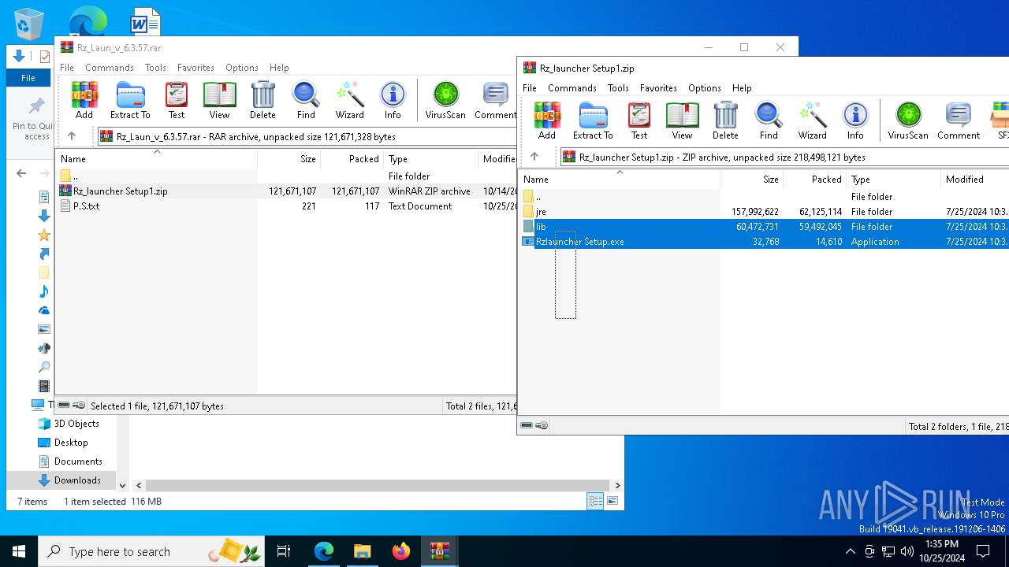The image size is (1009, 567).
Task: Go up one level in Rz_launcher Setup1.zip
Action: [x=534, y=157]
